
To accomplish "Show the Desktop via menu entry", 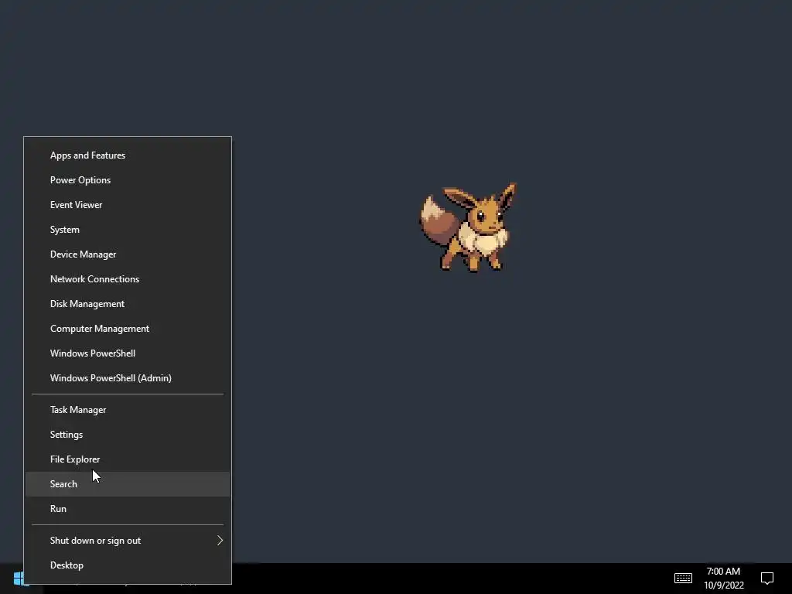I will [x=128, y=565].
